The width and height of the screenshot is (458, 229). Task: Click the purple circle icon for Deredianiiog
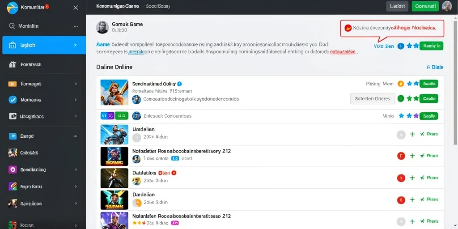13,170
